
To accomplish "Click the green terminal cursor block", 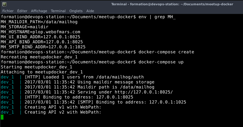I will point(2,117).
